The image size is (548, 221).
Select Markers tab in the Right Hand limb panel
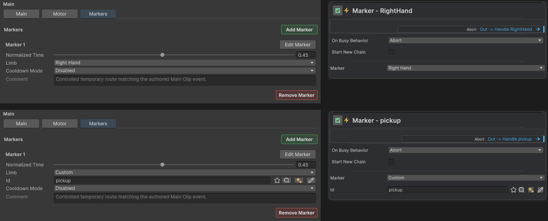[98, 14]
